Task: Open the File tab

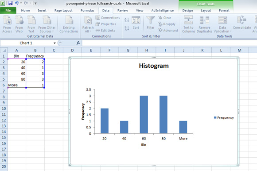Action: point(8,11)
